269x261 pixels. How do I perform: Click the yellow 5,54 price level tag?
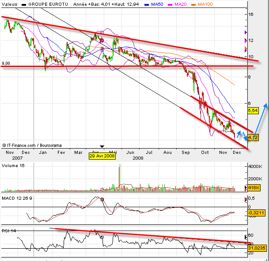tap(253, 110)
